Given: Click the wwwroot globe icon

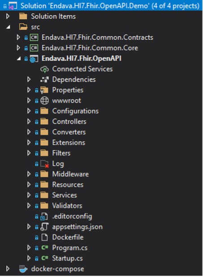Looking at the screenshot, I should point(44,101).
